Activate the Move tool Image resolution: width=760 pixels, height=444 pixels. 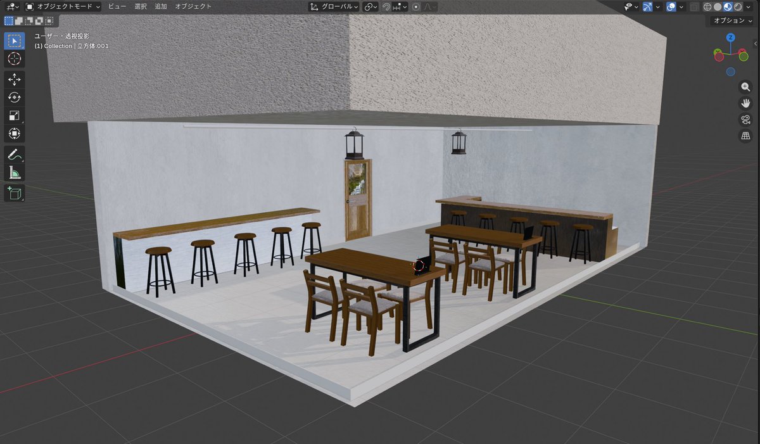click(x=14, y=80)
